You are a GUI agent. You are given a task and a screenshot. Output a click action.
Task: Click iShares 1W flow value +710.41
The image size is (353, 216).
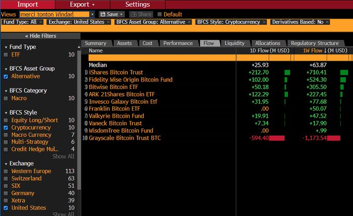tap(316, 73)
